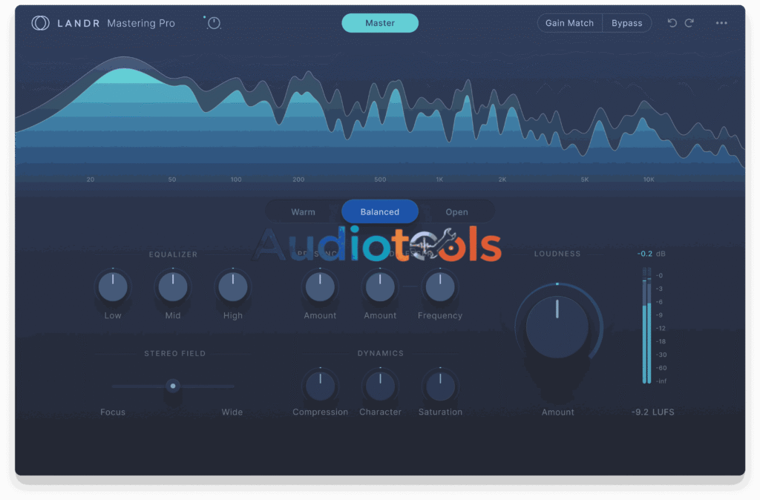Click the undo arrow icon
This screenshot has height=500, width=760.
click(x=672, y=23)
